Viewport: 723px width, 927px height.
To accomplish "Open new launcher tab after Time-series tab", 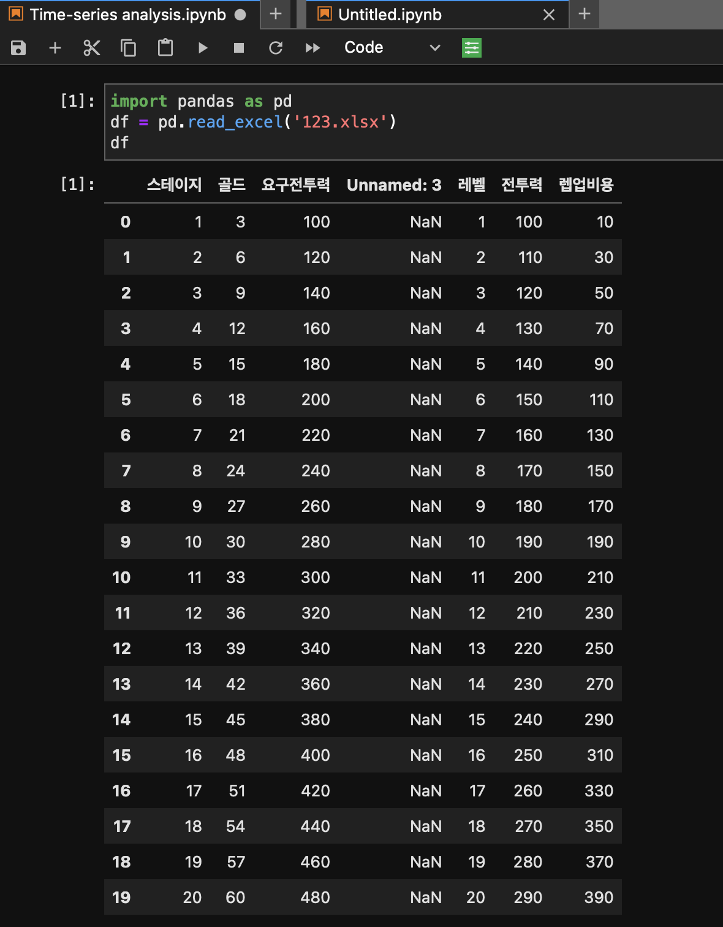I will click(x=276, y=14).
